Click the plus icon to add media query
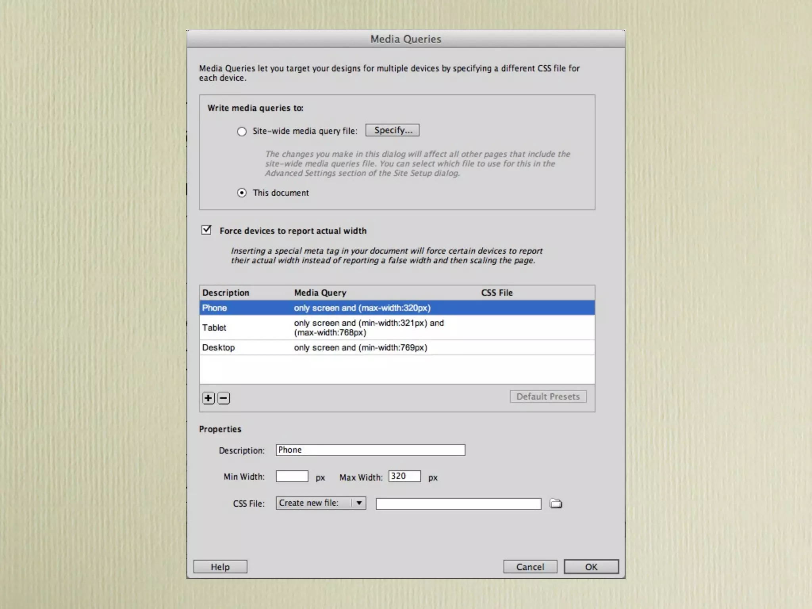 [209, 398]
